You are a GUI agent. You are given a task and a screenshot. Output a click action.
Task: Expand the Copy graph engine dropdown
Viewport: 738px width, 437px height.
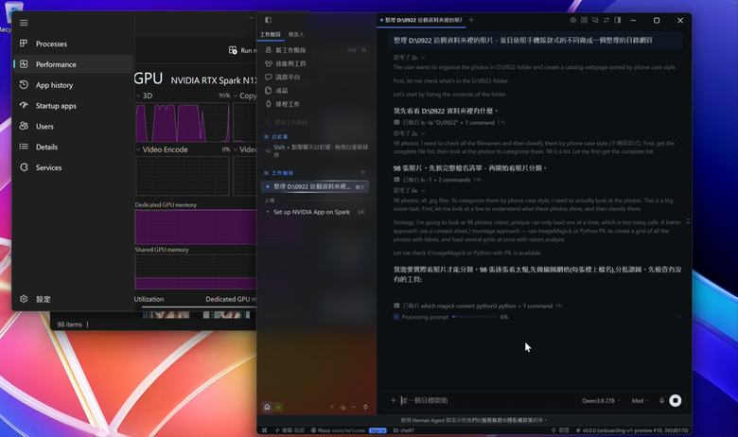tap(235, 96)
